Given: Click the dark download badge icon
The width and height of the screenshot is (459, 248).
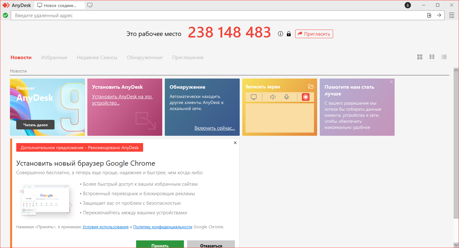Looking at the screenshot, I should pyautogui.click(x=408, y=5).
